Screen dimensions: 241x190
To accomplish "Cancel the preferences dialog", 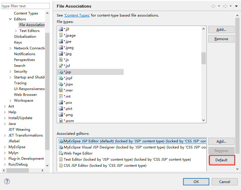I will tap(224, 182).
